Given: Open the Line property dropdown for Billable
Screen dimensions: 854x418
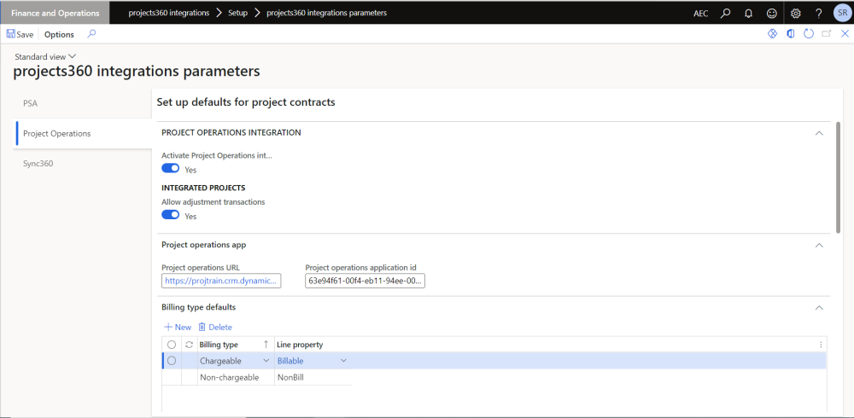Looking at the screenshot, I should click(343, 361).
